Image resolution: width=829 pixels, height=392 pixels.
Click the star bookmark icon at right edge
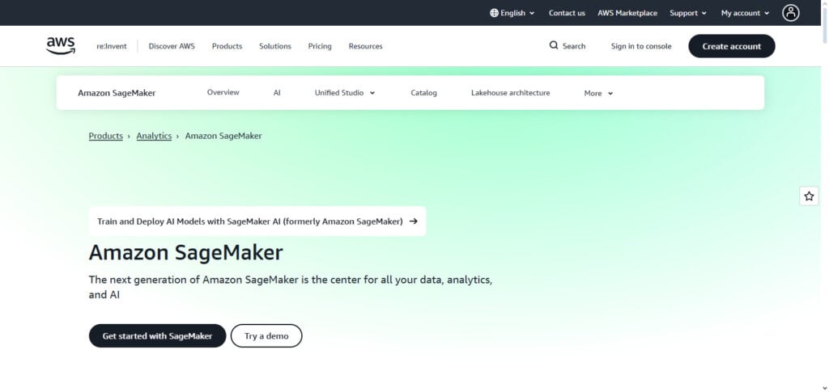point(809,196)
